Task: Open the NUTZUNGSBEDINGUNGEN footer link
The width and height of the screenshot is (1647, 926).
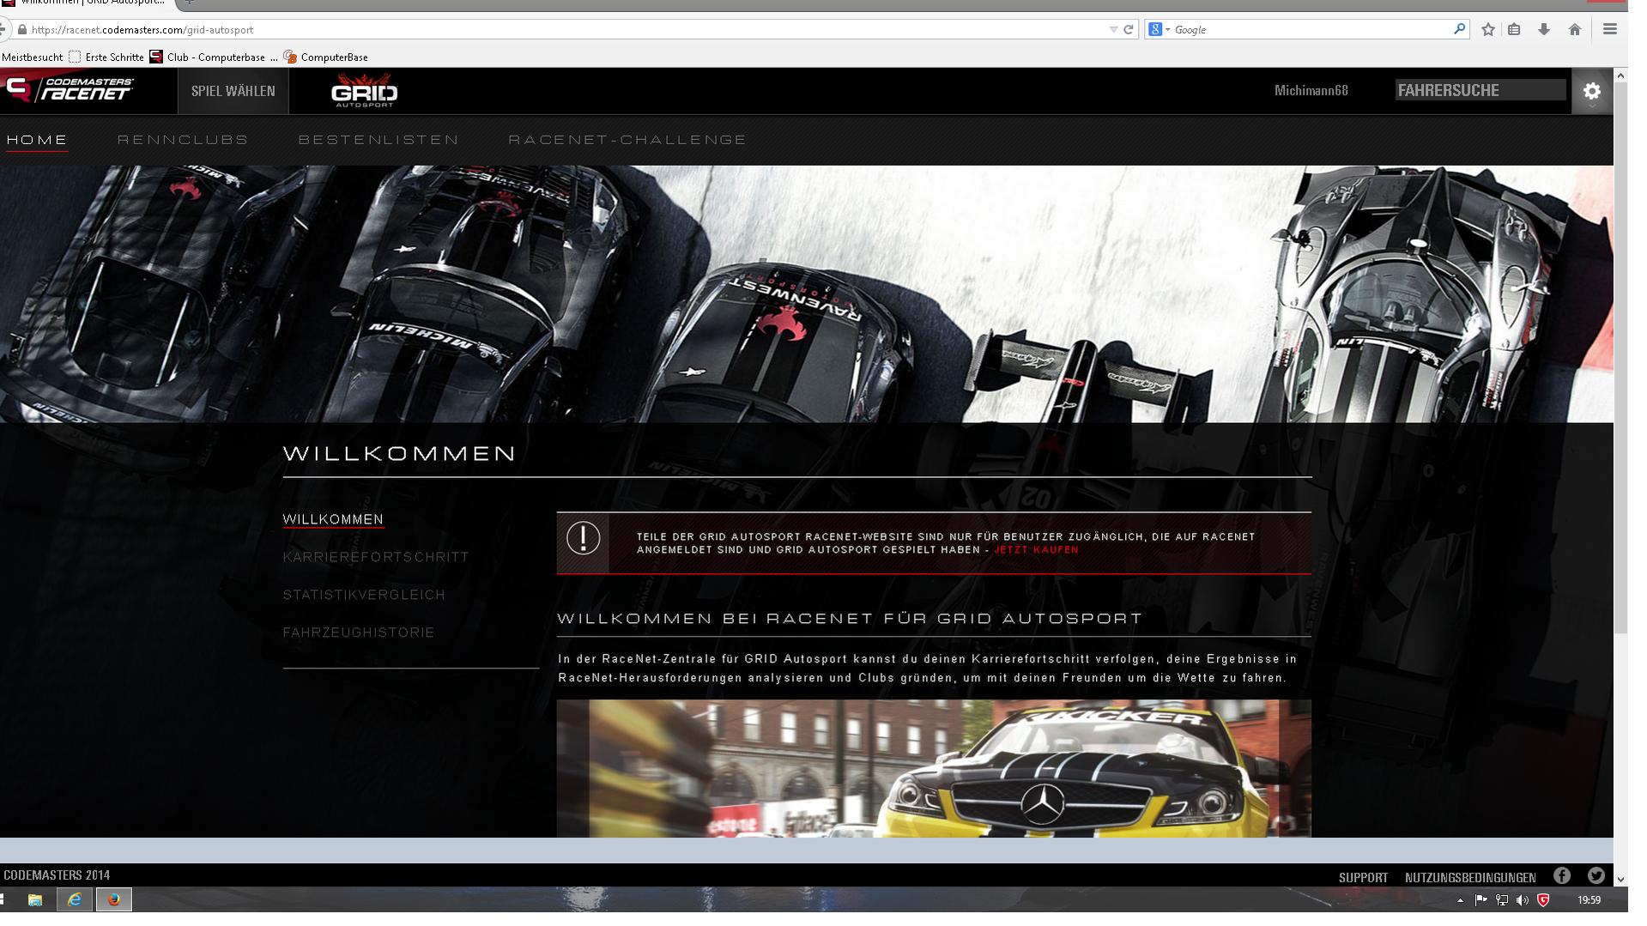Action: (x=1470, y=877)
